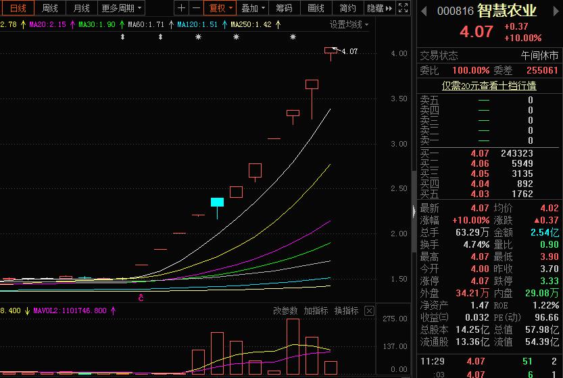Click the minus zoom-out icon
The image size is (563, 378).
coord(196,8)
